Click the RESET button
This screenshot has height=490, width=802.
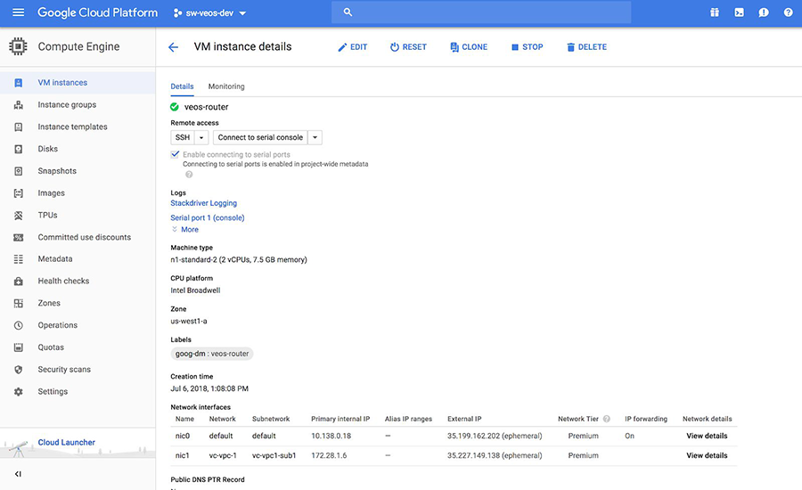click(x=408, y=47)
